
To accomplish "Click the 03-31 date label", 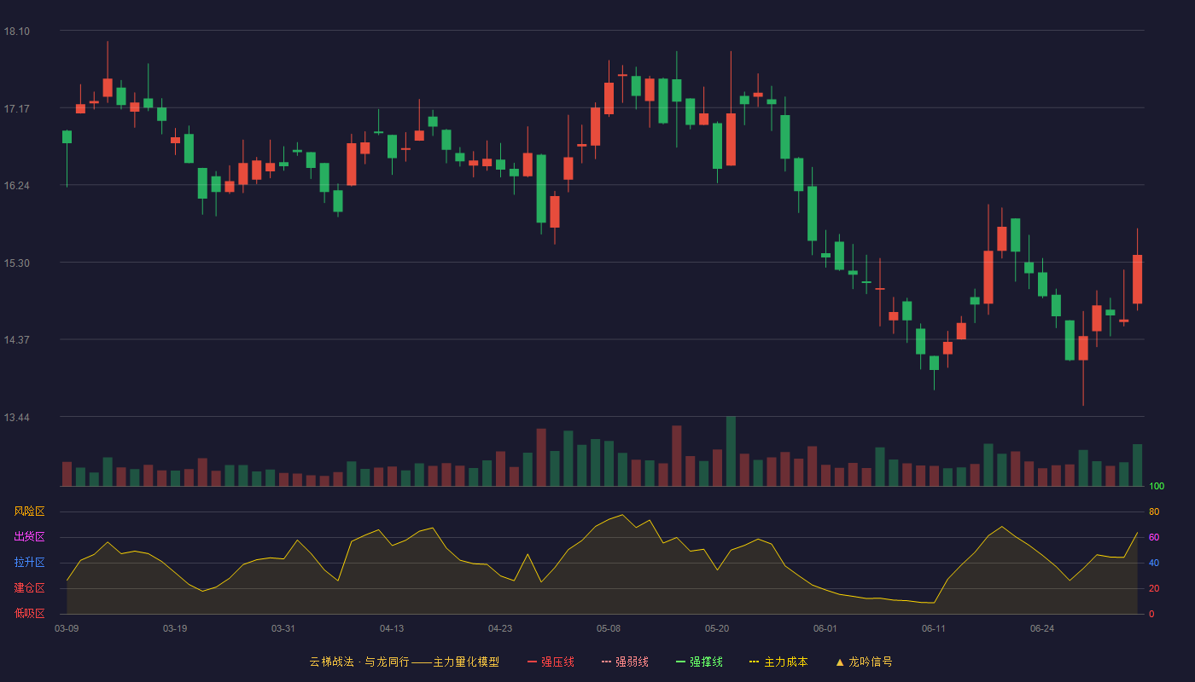I will (283, 628).
